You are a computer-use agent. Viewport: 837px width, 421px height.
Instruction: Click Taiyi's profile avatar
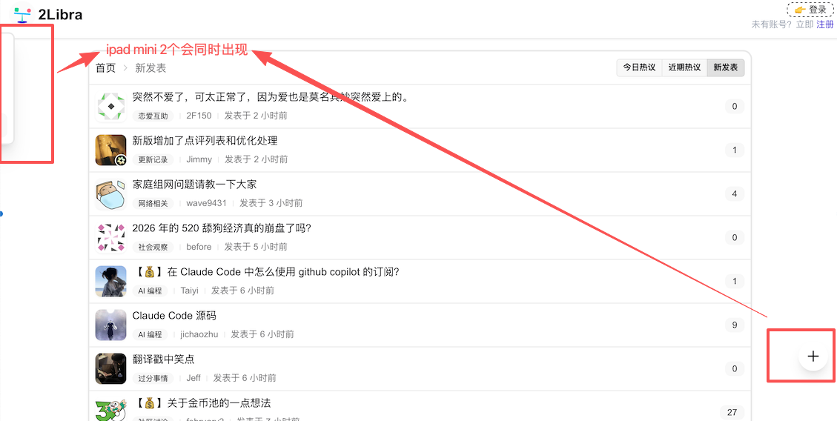(x=111, y=282)
